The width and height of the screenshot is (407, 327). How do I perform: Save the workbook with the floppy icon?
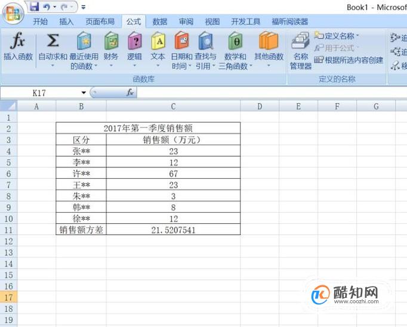coord(34,7)
